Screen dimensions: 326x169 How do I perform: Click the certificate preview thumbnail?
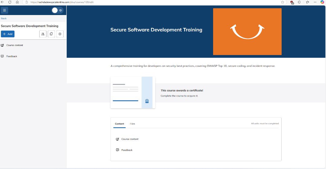(x=133, y=92)
